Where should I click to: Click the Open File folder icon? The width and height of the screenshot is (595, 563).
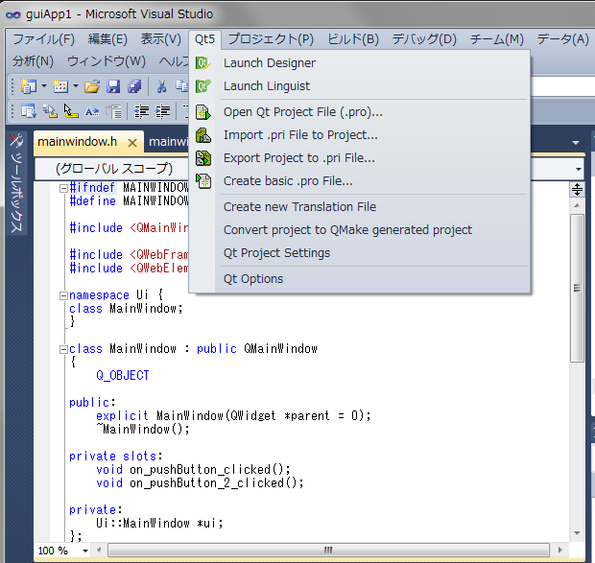point(92,86)
